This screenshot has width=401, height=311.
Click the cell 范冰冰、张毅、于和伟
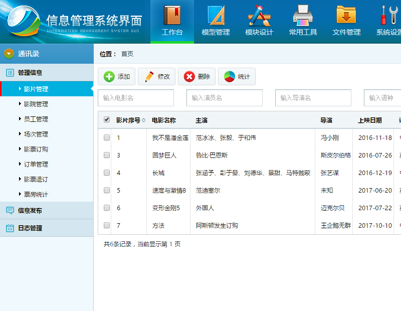point(226,138)
